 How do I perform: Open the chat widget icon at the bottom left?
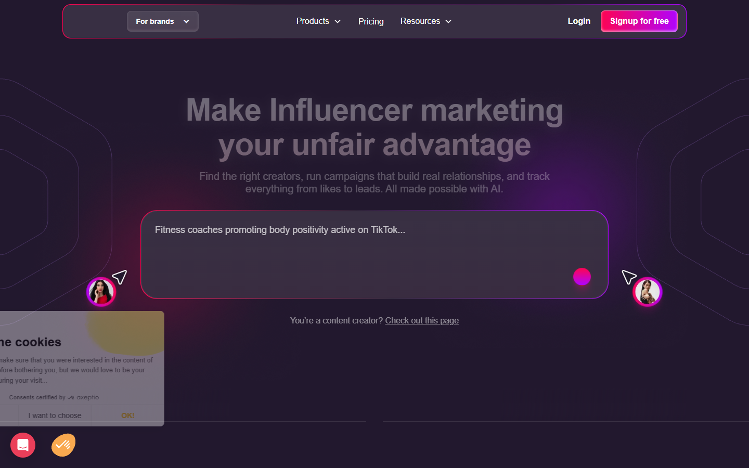pyautogui.click(x=23, y=445)
